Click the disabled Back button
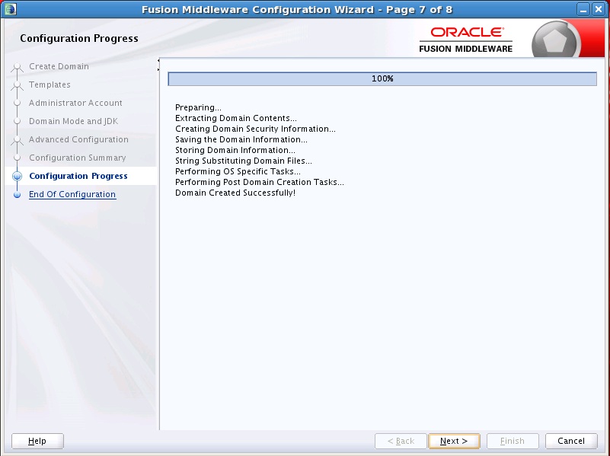This screenshot has width=610, height=456. pos(401,441)
